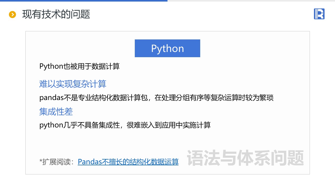Click the heading 集成性差
Screen dimensions: 335x188
56,111
